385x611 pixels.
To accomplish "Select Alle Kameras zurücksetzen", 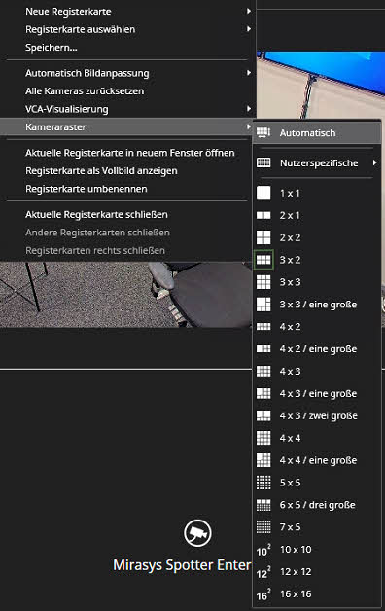I will (127, 90).
